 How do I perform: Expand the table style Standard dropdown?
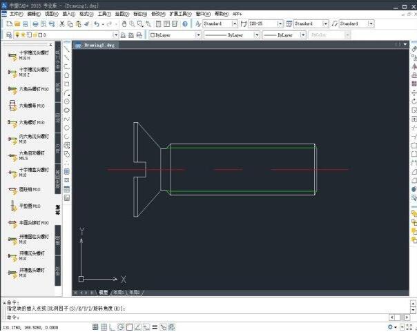pyautogui.click(x=325, y=24)
